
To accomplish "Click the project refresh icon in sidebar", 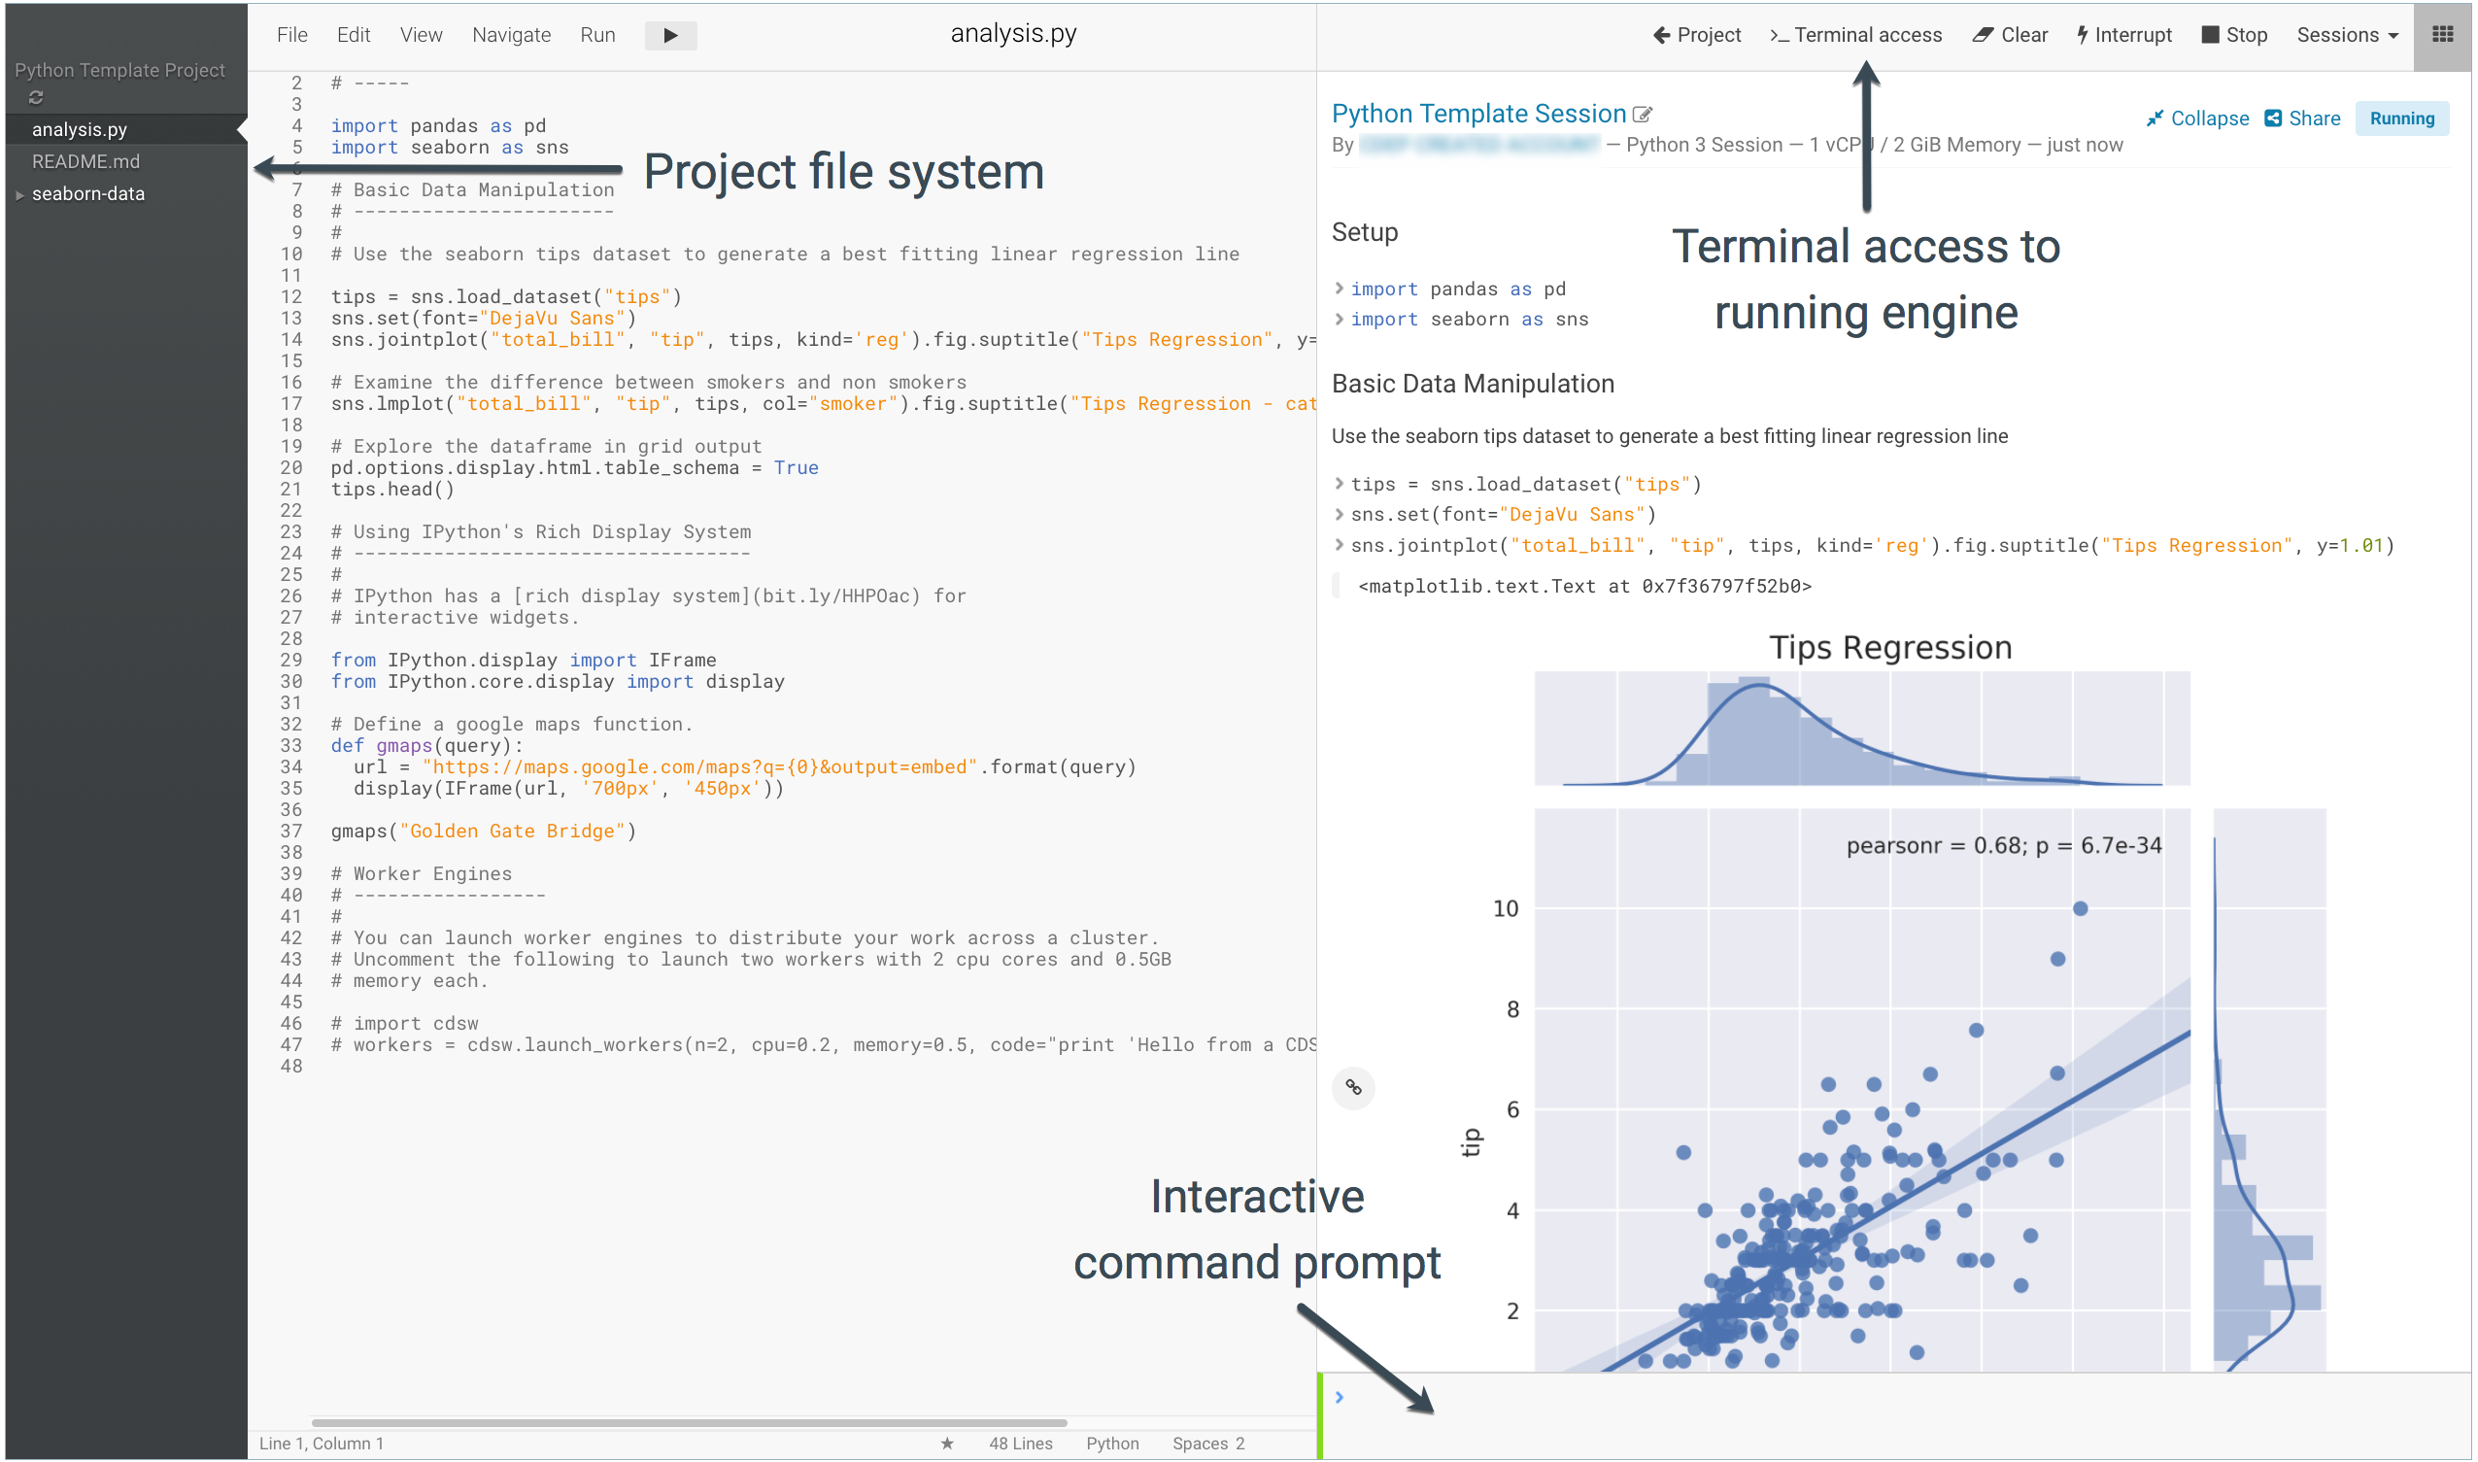I will pos(36,97).
